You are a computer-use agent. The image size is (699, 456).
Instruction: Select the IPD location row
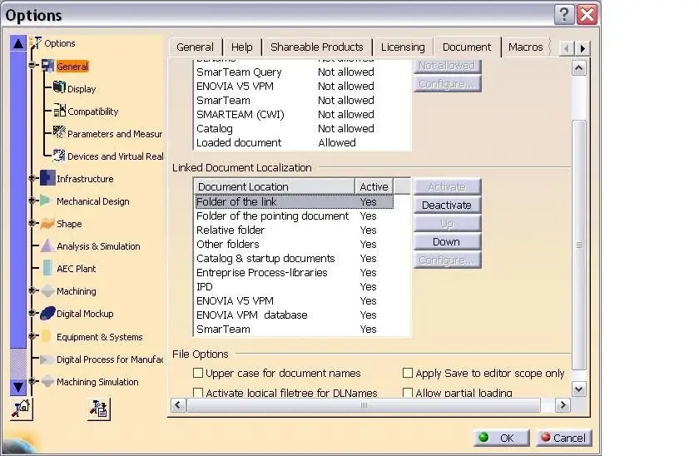[295, 286]
